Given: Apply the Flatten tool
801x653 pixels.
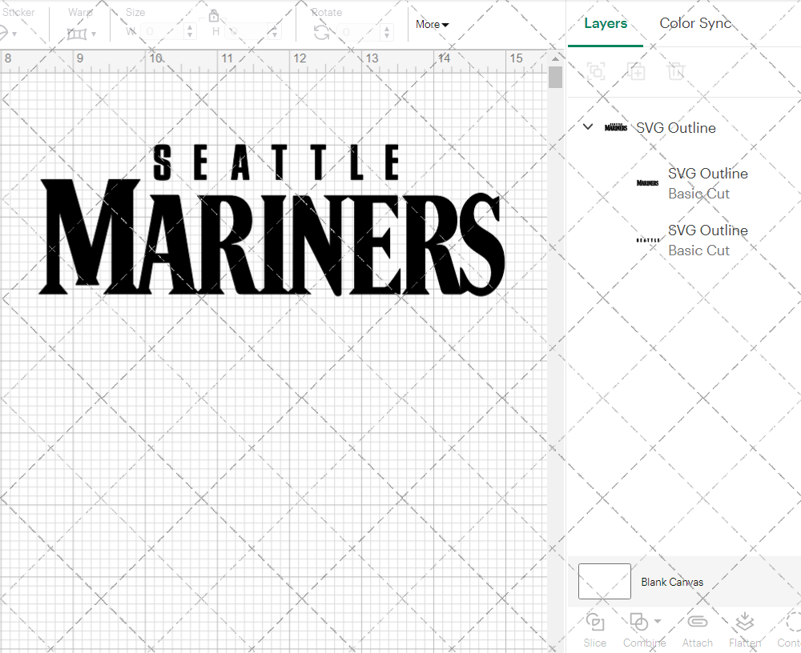Looking at the screenshot, I should (745, 621).
